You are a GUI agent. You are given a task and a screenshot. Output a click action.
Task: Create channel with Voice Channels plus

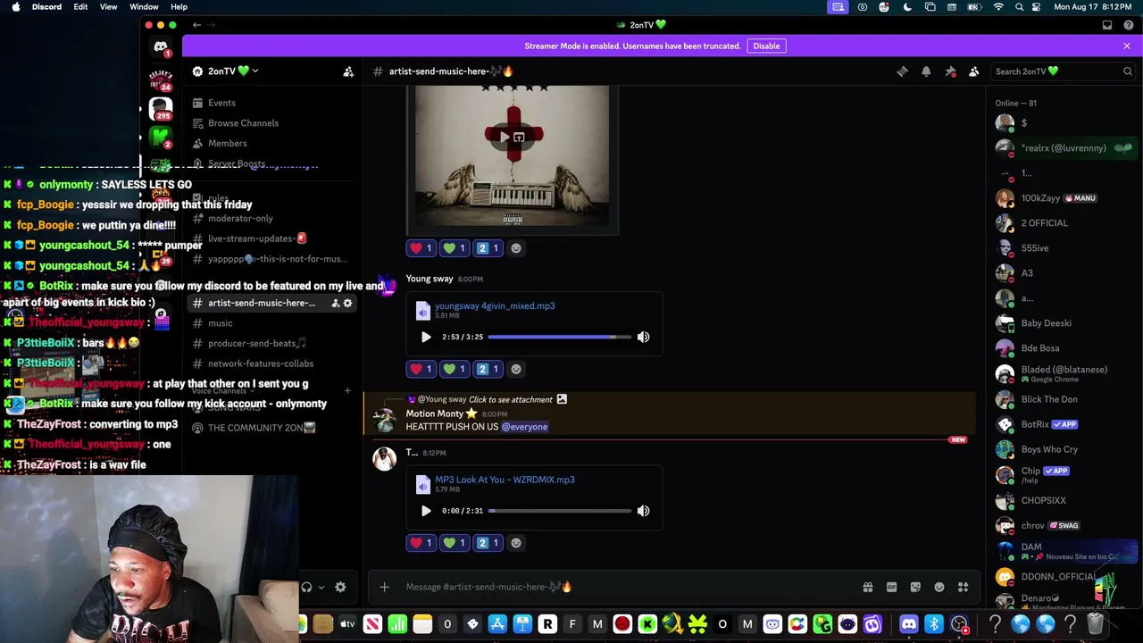(x=347, y=390)
